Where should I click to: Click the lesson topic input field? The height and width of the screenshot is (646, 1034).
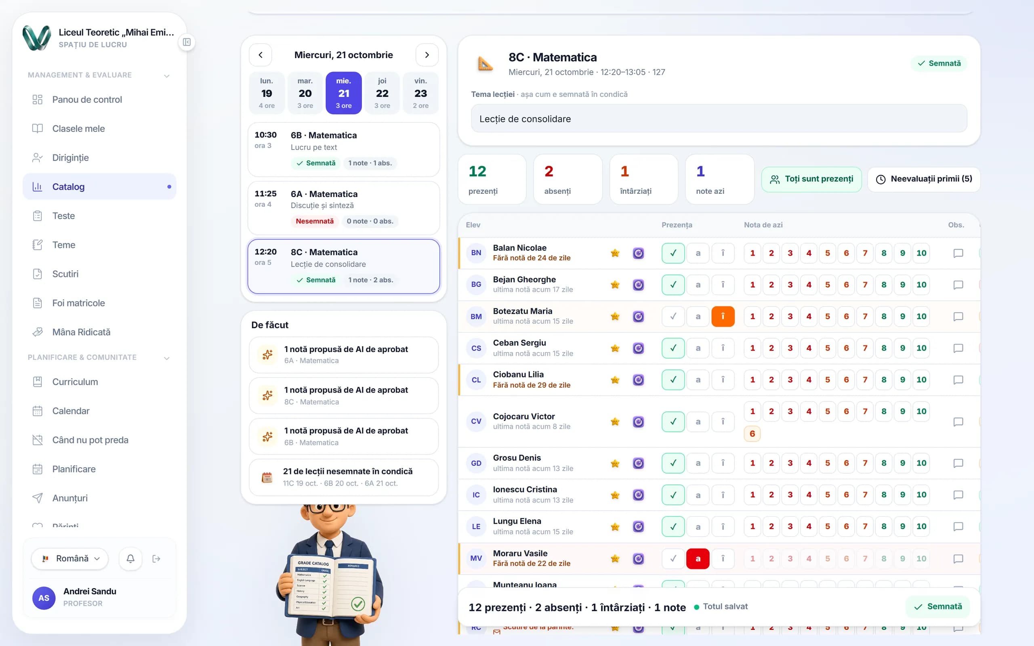(x=719, y=119)
